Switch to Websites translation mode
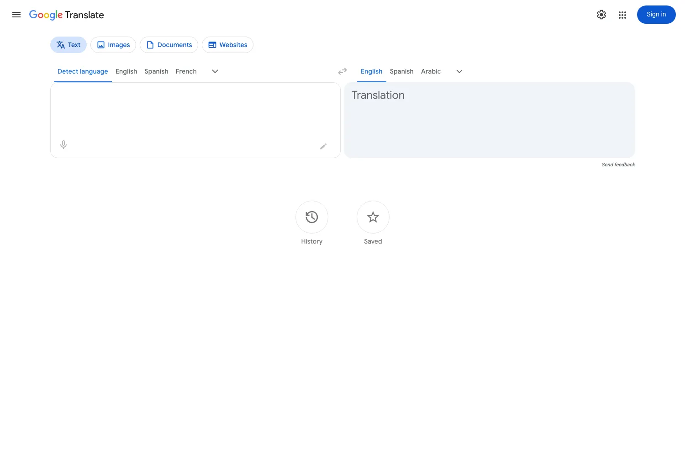The width and height of the screenshot is (685, 457). pyautogui.click(x=227, y=45)
